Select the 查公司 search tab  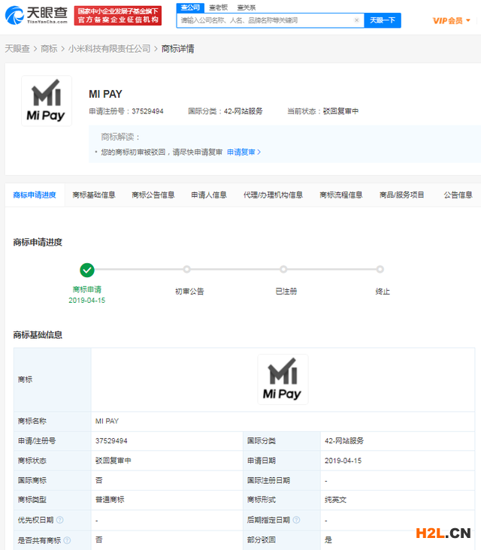[190, 8]
